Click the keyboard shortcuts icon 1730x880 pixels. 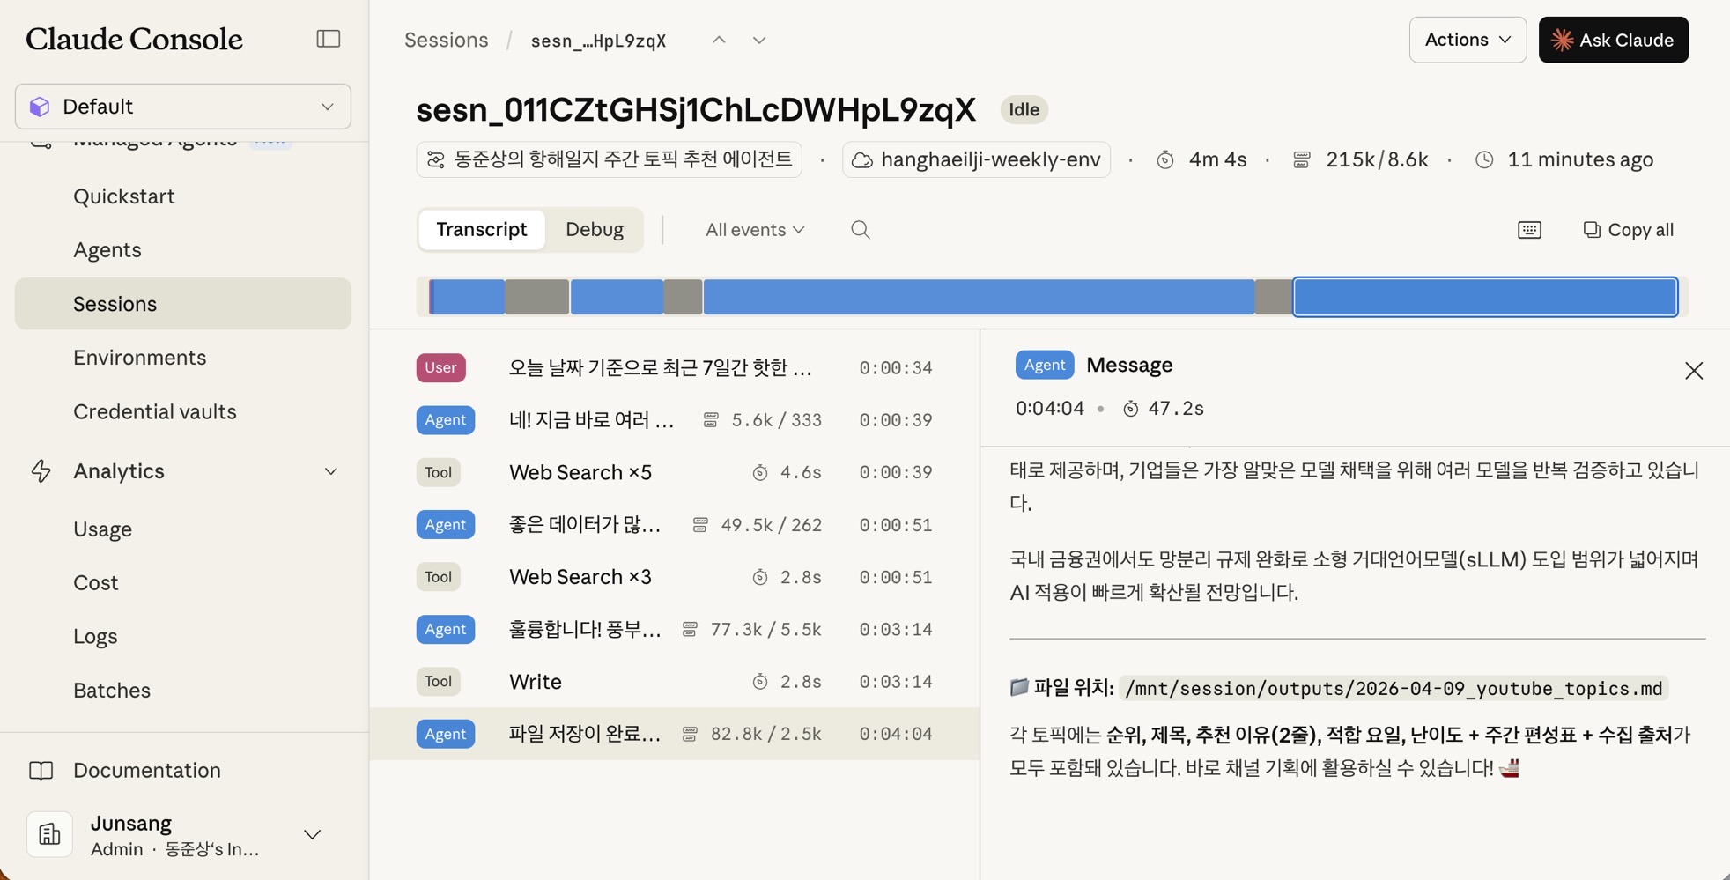[1529, 230]
